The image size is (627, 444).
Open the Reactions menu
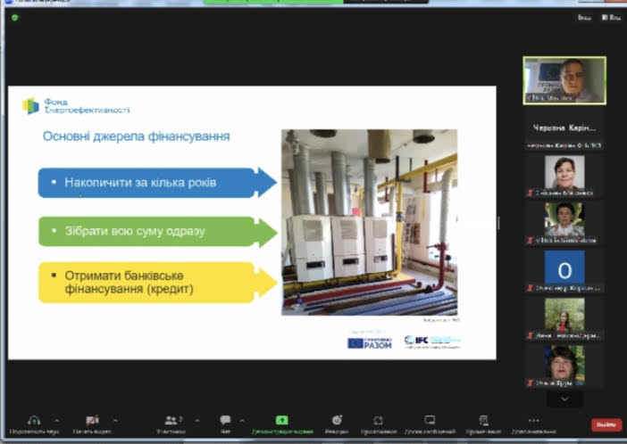[337, 423]
